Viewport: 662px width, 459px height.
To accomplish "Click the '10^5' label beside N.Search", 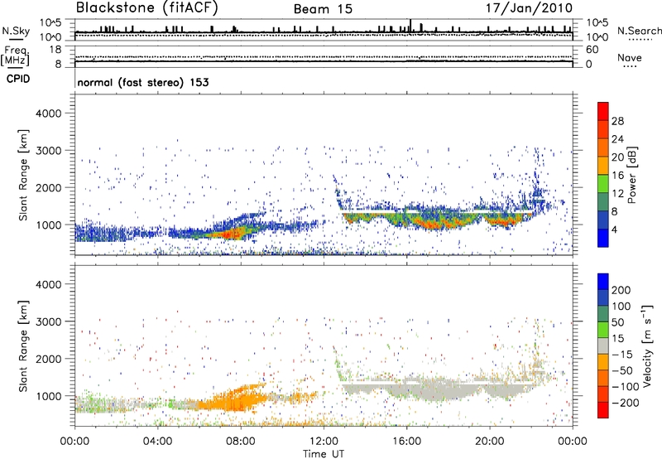I will point(597,23).
